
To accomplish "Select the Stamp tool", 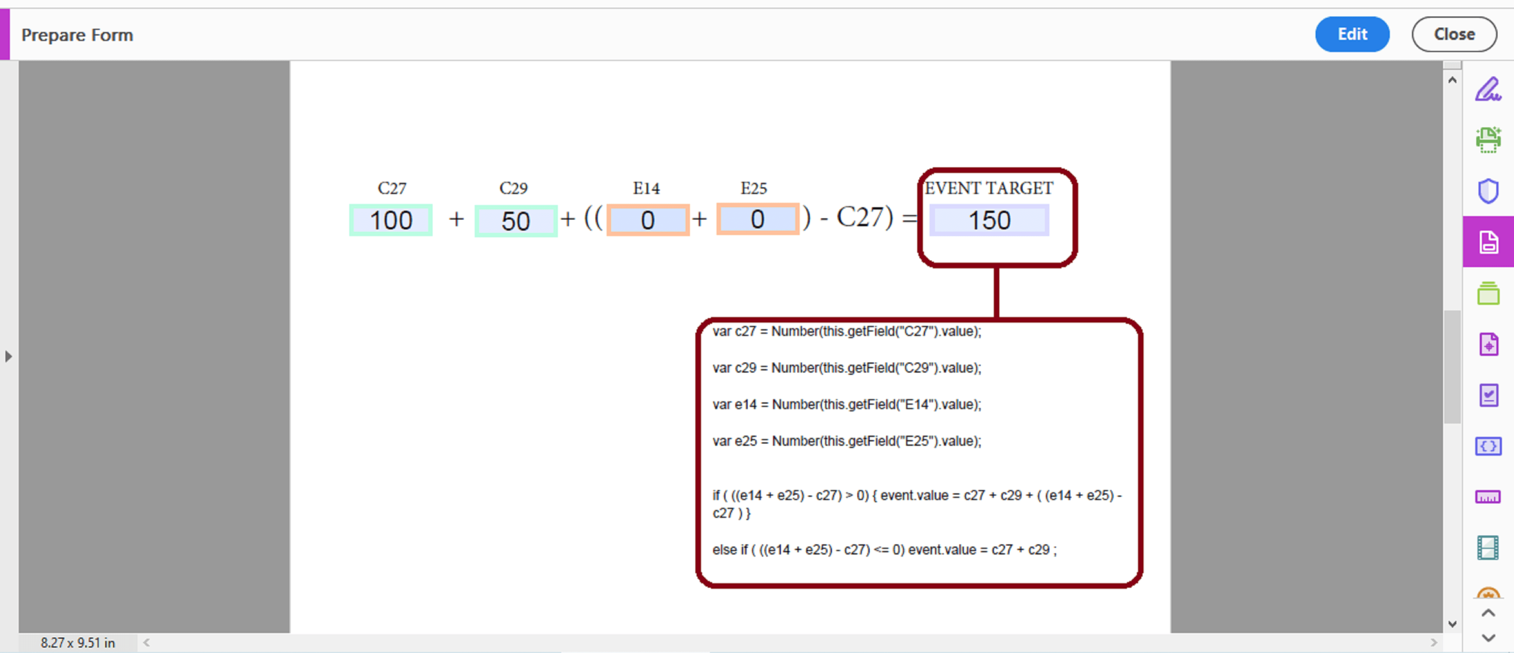I will [1488, 293].
